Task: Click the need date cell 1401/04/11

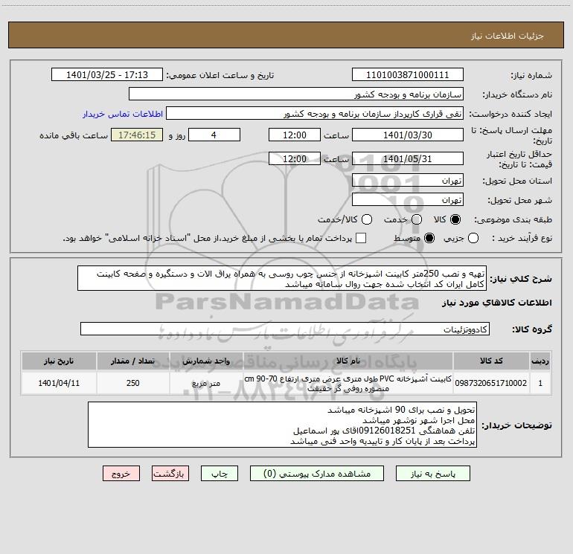Action: pyautogui.click(x=59, y=383)
